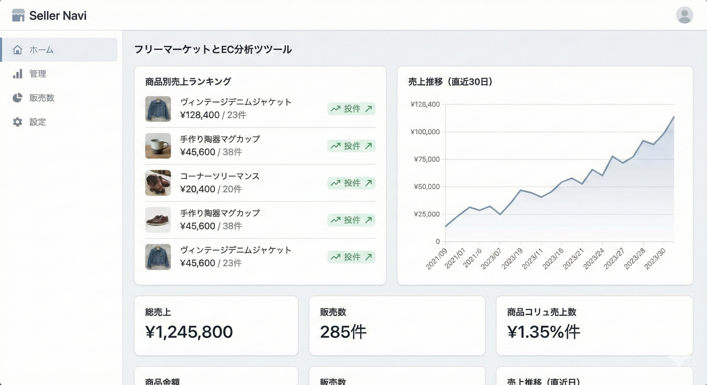Click 投件 for コーナーツリーマンス
Image resolution: width=707 pixels, height=385 pixels.
(351, 183)
